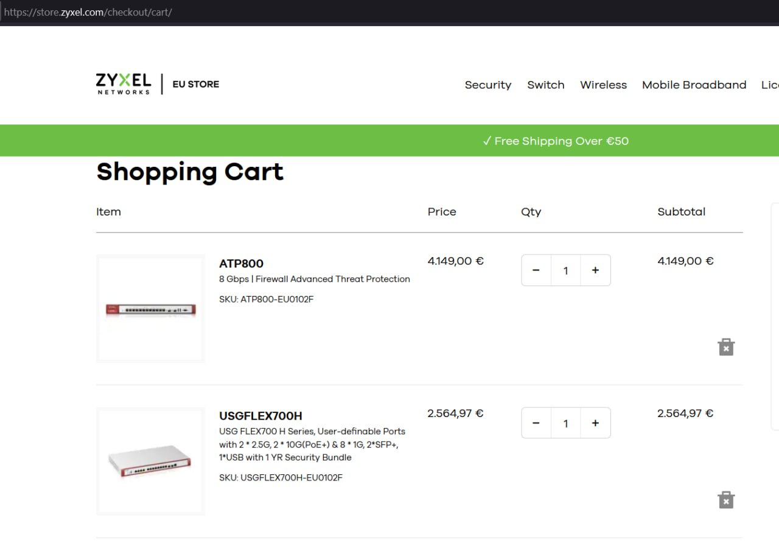The width and height of the screenshot is (779, 545).
Task: Click the ATP800 product title link
Action: [x=241, y=264]
